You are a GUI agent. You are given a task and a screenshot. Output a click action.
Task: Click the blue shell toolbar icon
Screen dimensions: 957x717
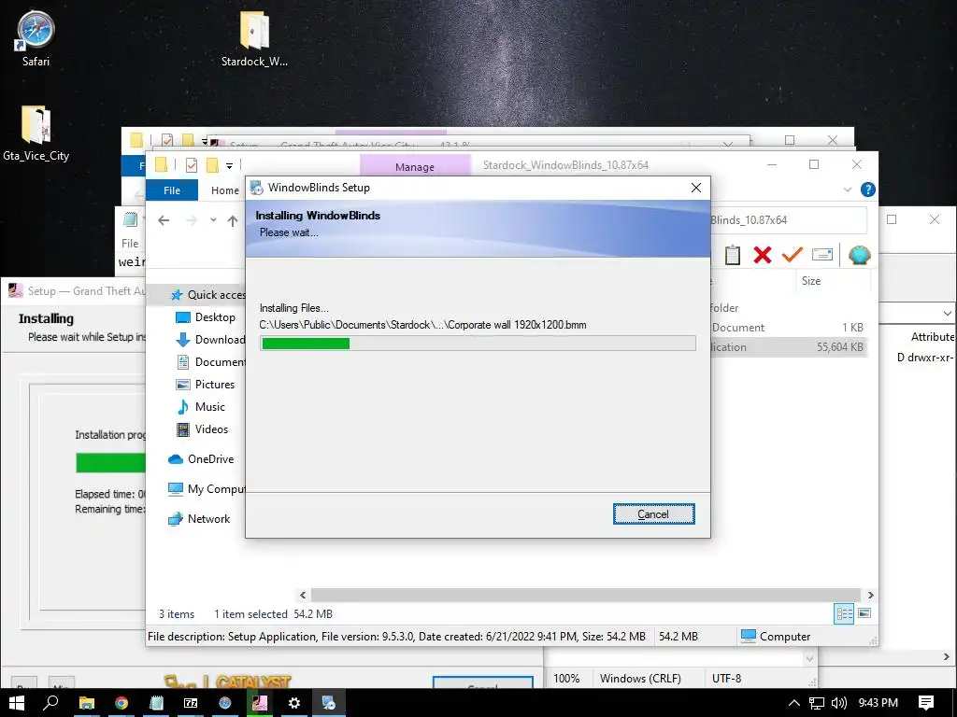860,255
